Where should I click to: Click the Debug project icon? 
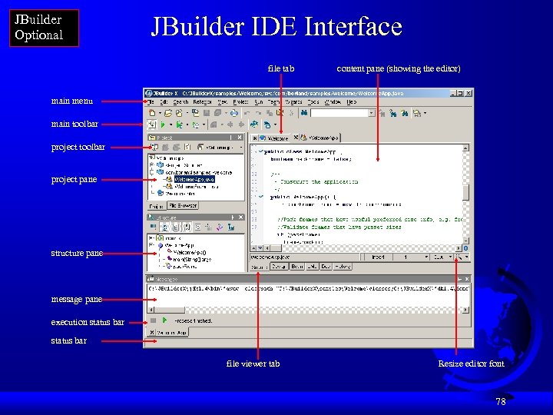(180, 124)
